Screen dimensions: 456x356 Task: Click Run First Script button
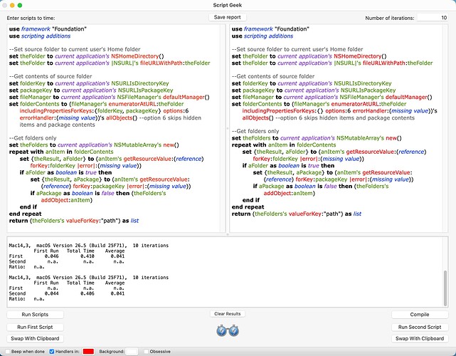tap(35, 327)
